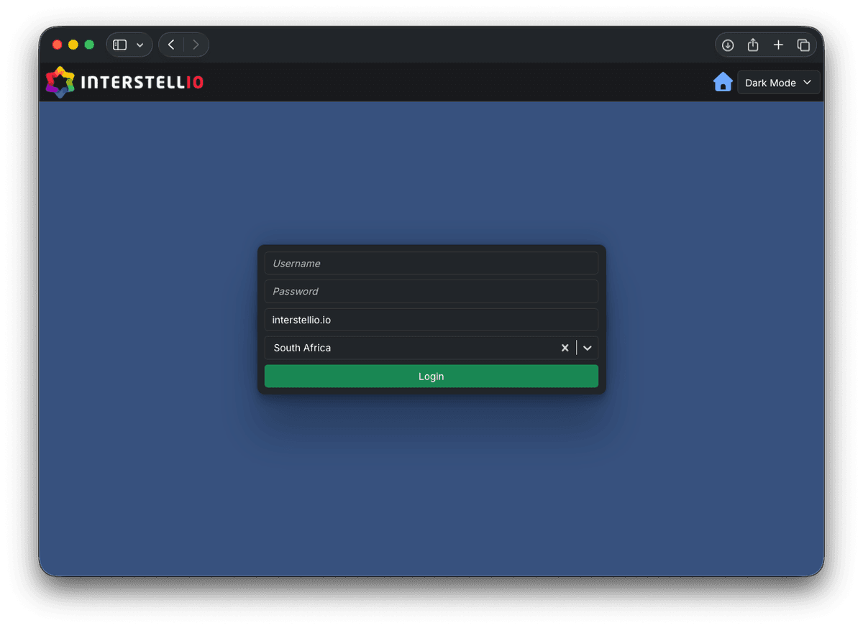Click the forward navigation arrow

point(196,44)
